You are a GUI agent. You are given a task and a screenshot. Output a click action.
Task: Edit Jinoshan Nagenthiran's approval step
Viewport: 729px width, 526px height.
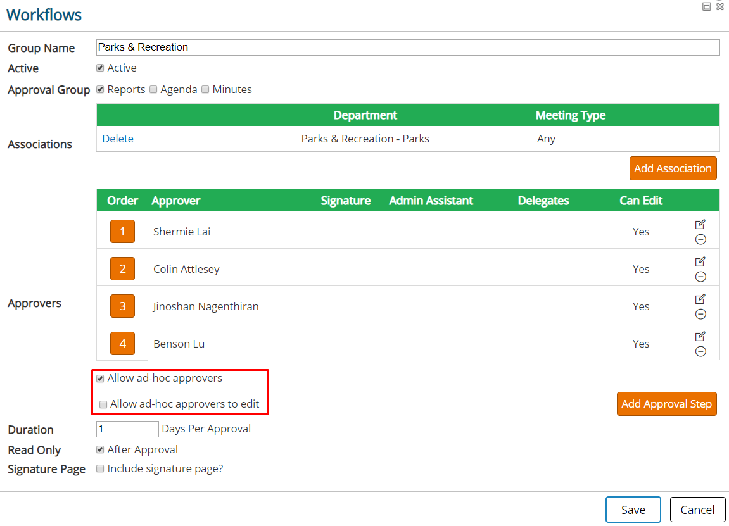tap(700, 299)
